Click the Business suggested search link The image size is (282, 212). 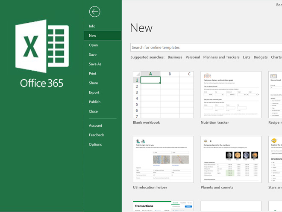coord(175,57)
